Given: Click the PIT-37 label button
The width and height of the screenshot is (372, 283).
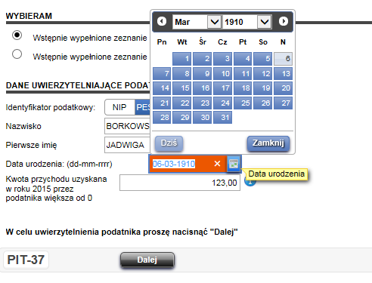Looking at the screenshot, I should tap(26, 260).
